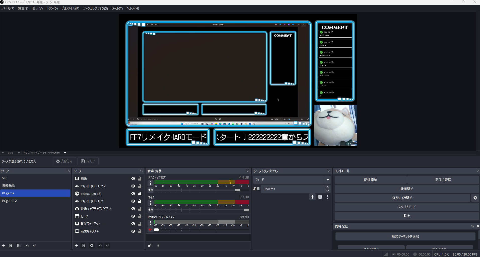This screenshot has height=257, width=480.
Task: Hide the 画面キャプチャ source
Action: [x=133, y=231]
